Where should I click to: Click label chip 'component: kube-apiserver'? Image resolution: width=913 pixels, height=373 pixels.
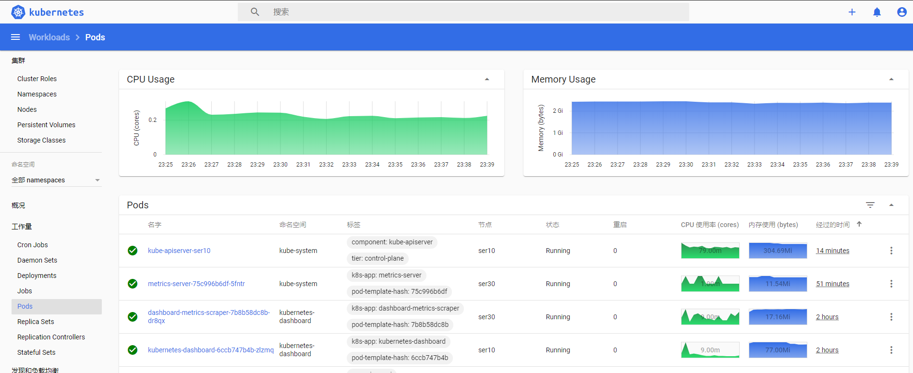coord(392,242)
